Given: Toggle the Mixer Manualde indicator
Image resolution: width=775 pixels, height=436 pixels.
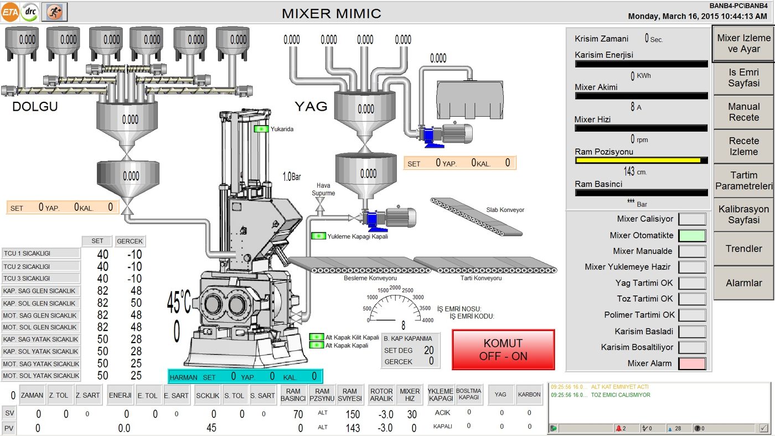Looking at the screenshot, I should coord(692,251).
